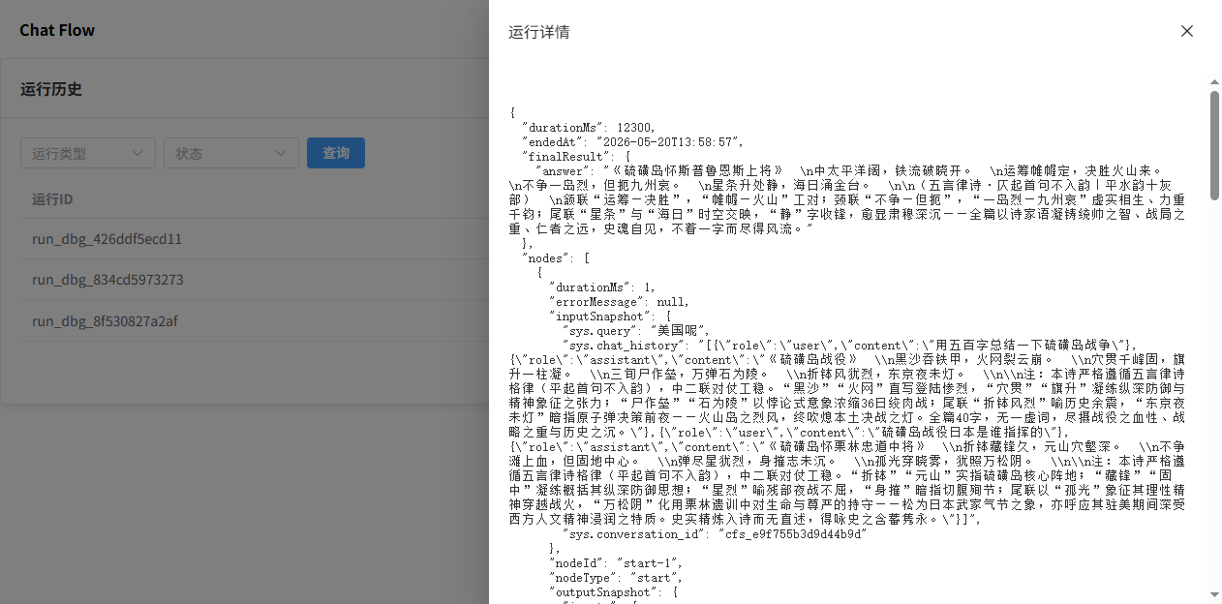Click the "nodes" key line
Viewport: 1222px width, 604px height.
point(556,257)
